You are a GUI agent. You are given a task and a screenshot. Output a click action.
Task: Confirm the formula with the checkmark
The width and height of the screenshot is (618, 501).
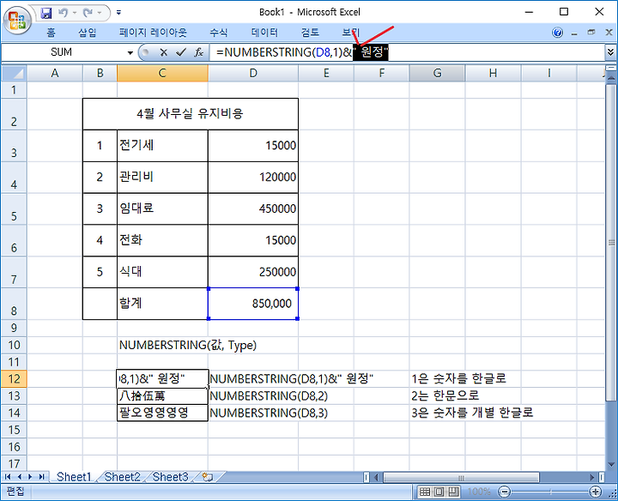pyautogui.click(x=181, y=52)
